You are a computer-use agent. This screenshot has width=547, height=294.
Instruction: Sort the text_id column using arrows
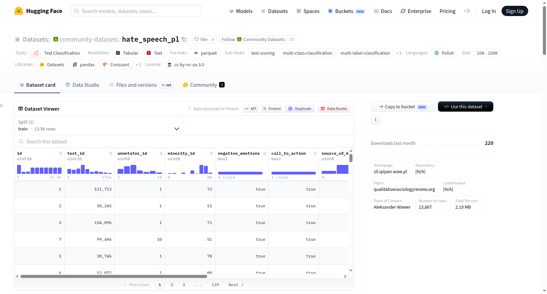pyautogui.click(x=111, y=153)
